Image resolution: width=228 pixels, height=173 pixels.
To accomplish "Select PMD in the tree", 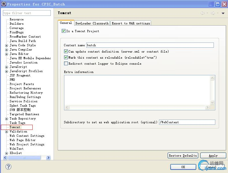I will [12, 80].
